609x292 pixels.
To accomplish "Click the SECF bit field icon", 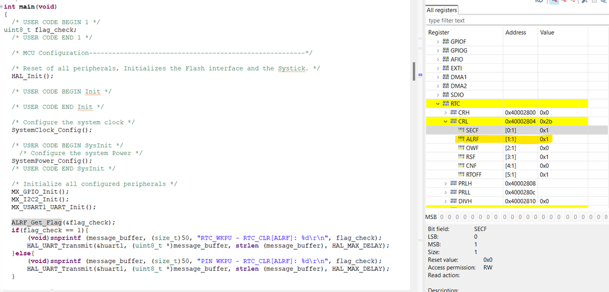I will click(461, 130).
